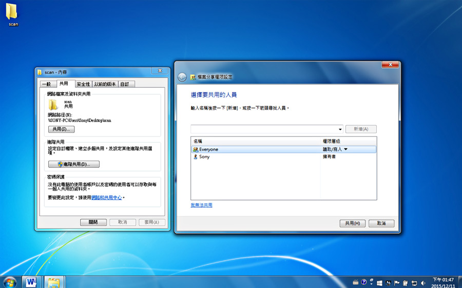Click the scan folder icon in Properties
Screen dimensions: 462x288
[53, 104]
